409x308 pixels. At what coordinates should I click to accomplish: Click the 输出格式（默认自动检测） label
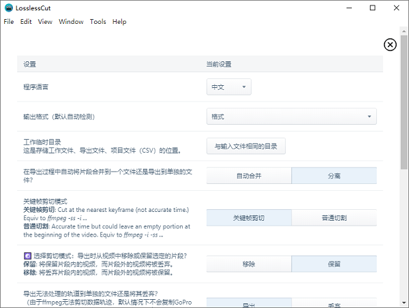pyautogui.click(x=59, y=117)
